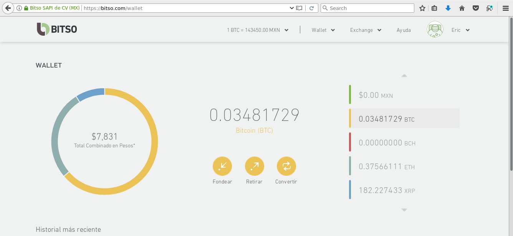Click the green padlock security icon
513x236 pixels.
pyautogui.click(x=26, y=8)
